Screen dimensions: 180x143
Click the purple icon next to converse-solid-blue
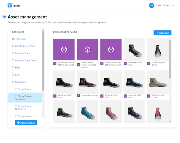[125, 96]
